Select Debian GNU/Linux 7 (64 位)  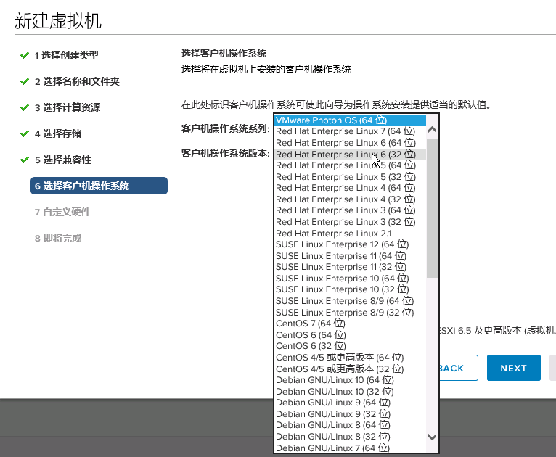click(x=351, y=448)
